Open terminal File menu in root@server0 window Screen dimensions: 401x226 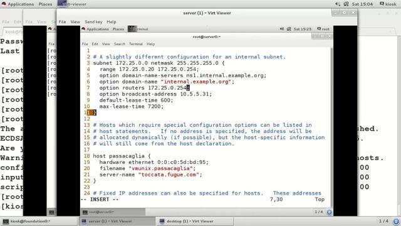coord(85,44)
